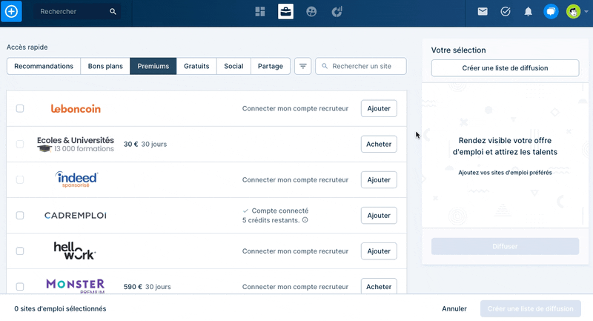Click the indeed sponsorisé logo
The height and width of the screenshot is (321, 593).
coord(76,179)
